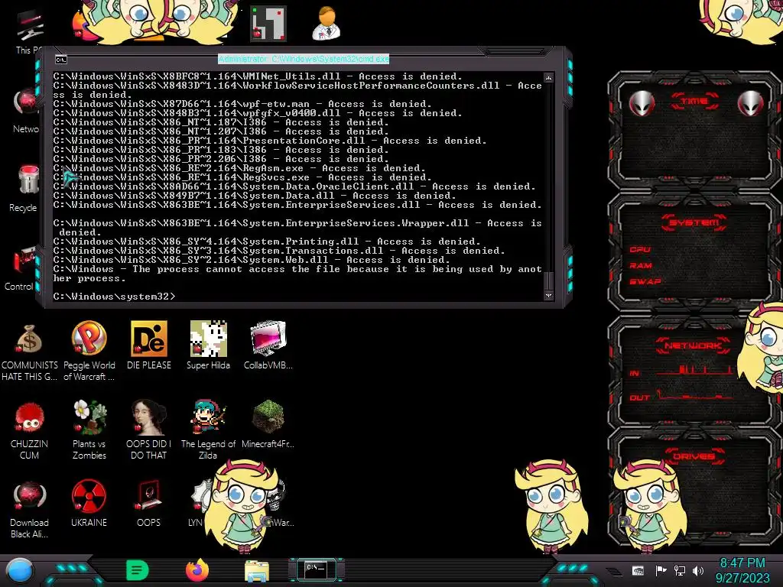Click the network IN graph
The width and height of the screenshot is (783, 587).
click(694, 370)
